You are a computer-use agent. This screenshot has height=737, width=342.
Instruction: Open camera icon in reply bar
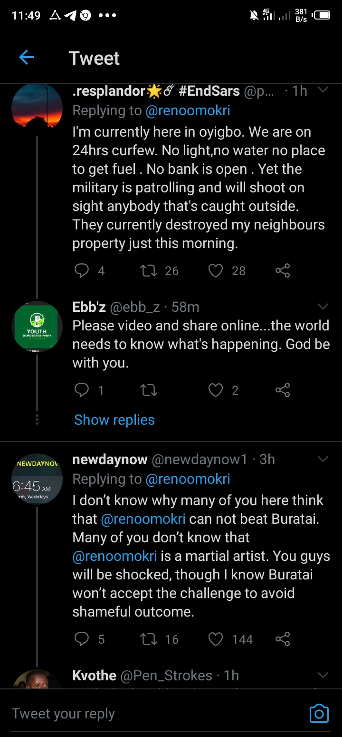[319, 713]
